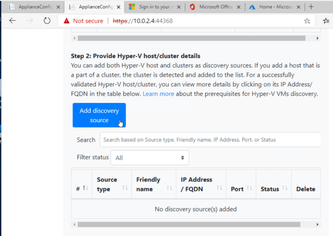Open the Learn more link

(x=158, y=94)
